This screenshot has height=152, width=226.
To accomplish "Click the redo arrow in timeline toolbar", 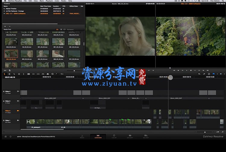I will [204, 74].
